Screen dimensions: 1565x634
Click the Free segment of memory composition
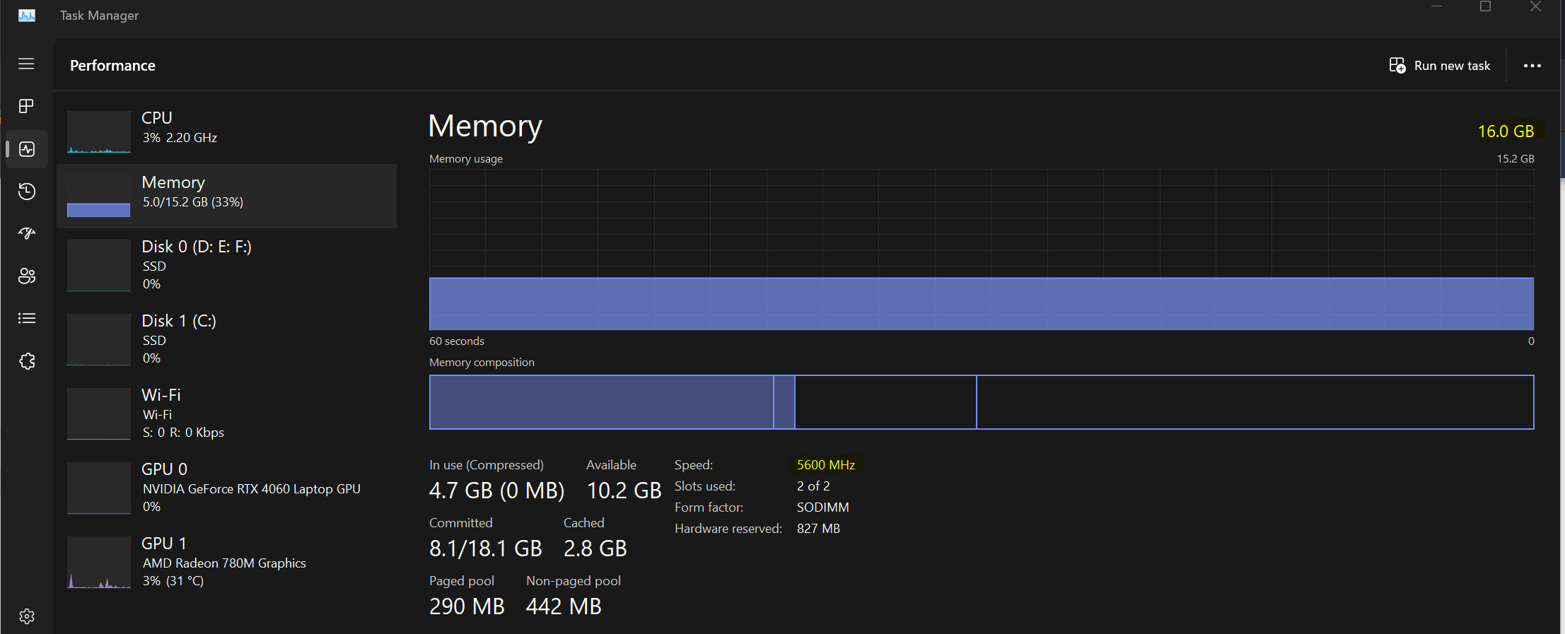(1255, 402)
